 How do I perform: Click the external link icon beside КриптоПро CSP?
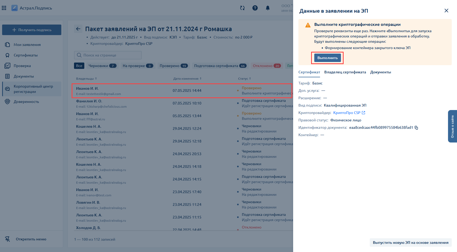pos(363,113)
